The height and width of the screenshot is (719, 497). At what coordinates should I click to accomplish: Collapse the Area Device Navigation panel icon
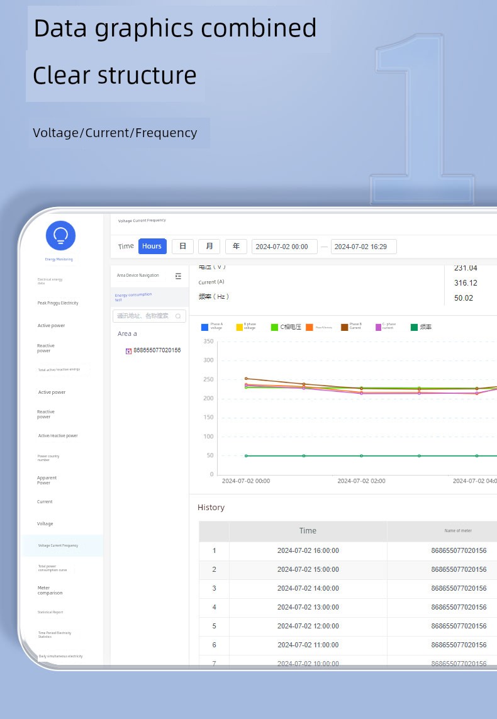pyautogui.click(x=178, y=276)
